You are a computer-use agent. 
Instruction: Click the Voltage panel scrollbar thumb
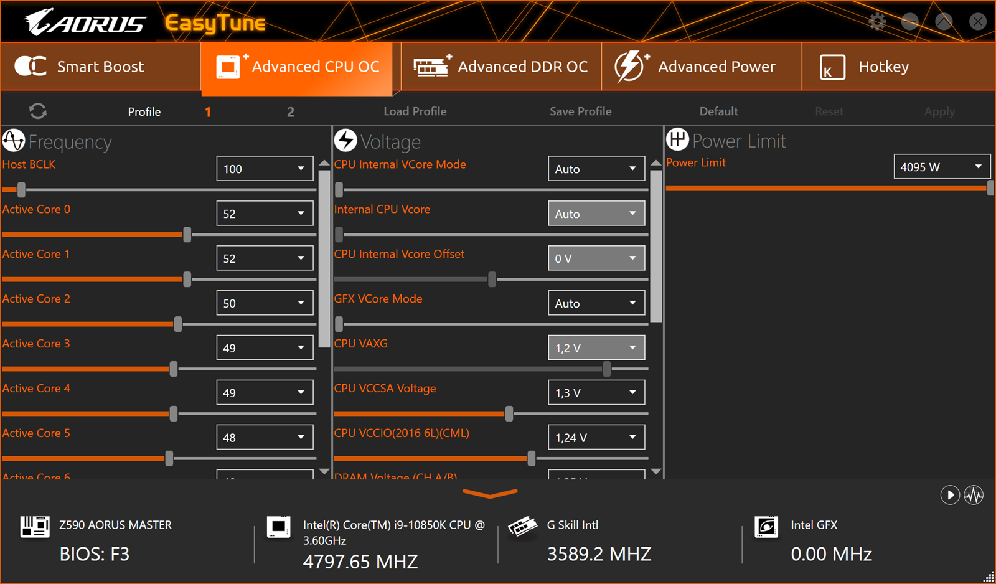tap(656, 246)
